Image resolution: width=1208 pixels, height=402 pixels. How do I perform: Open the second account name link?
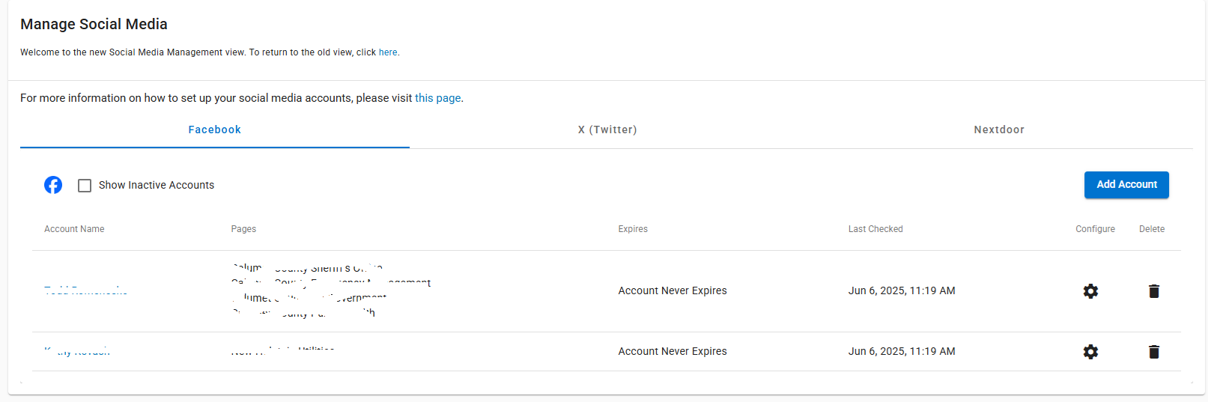(x=77, y=352)
